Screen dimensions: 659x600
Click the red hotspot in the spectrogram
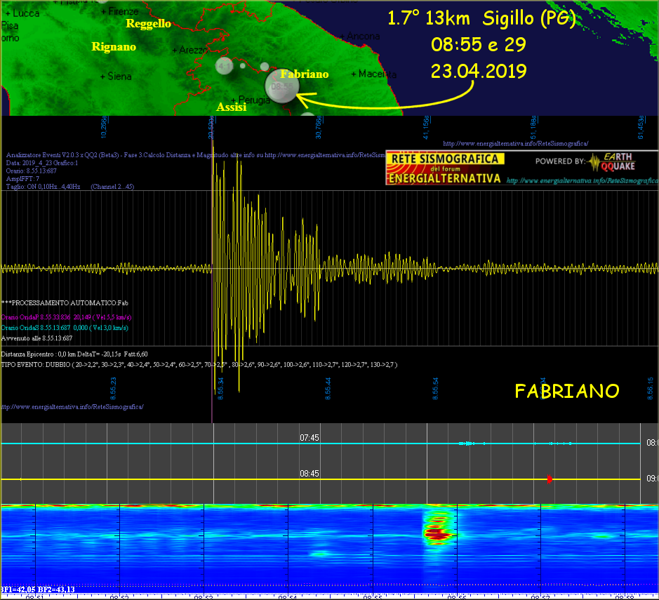coord(439,535)
